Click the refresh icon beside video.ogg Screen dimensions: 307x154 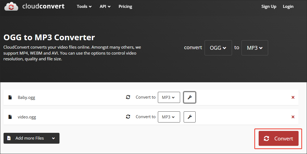click(128, 117)
